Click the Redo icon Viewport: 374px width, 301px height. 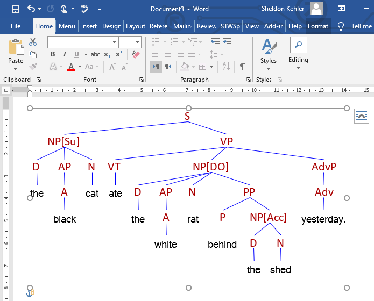coord(51,9)
